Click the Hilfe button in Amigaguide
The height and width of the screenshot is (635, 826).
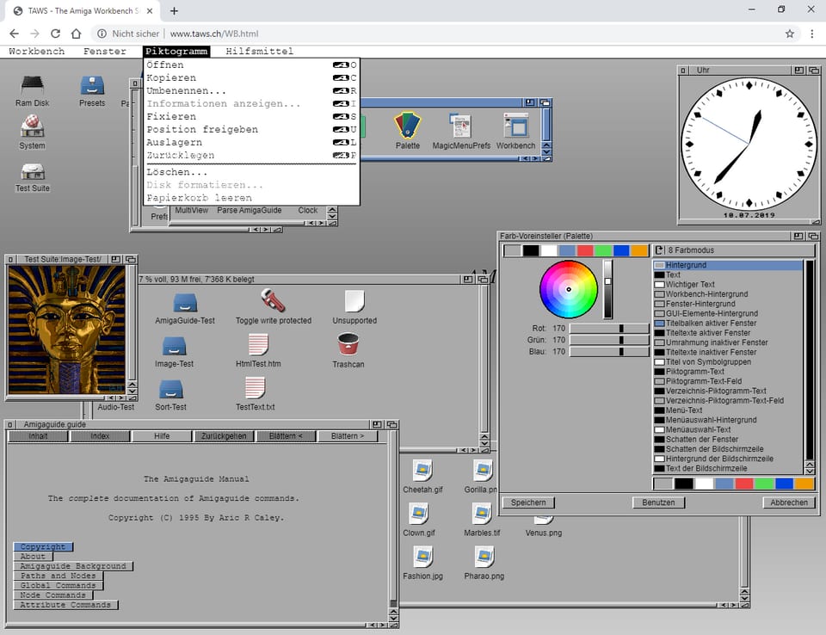162,436
